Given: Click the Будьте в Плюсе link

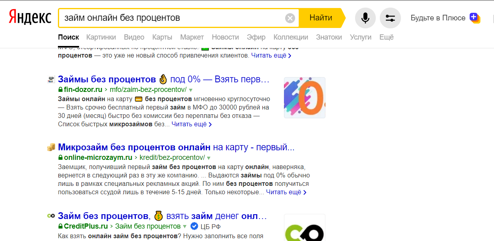Looking at the screenshot, I should (438, 18).
